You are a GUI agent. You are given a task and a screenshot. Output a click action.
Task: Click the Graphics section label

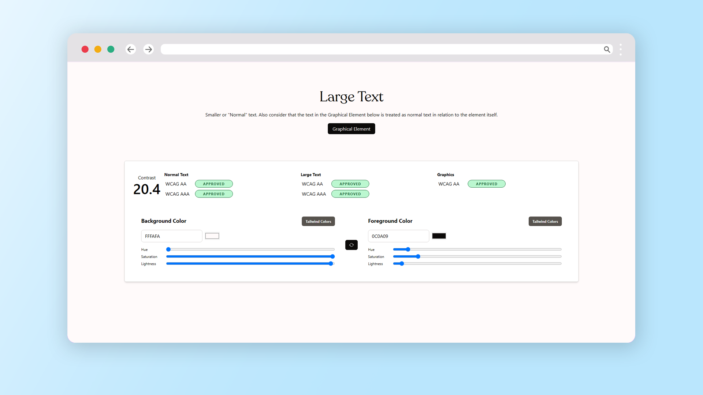pyautogui.click(x=445, y=175)
